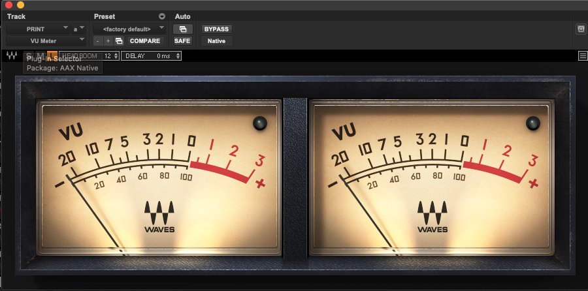The width and height of the screenshot is (588, 291).
Task: Open the PRINT track selector dropdown
Action: pyautogui.click(x=38, y=29)
